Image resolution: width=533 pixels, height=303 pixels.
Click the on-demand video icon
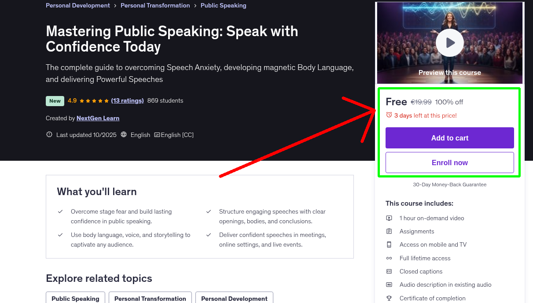(x=389, y=218)
